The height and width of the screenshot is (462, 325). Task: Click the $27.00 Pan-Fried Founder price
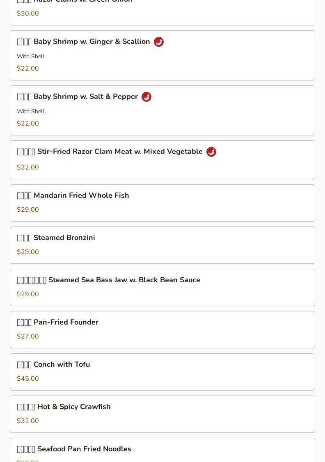click(x=27, y=336)
